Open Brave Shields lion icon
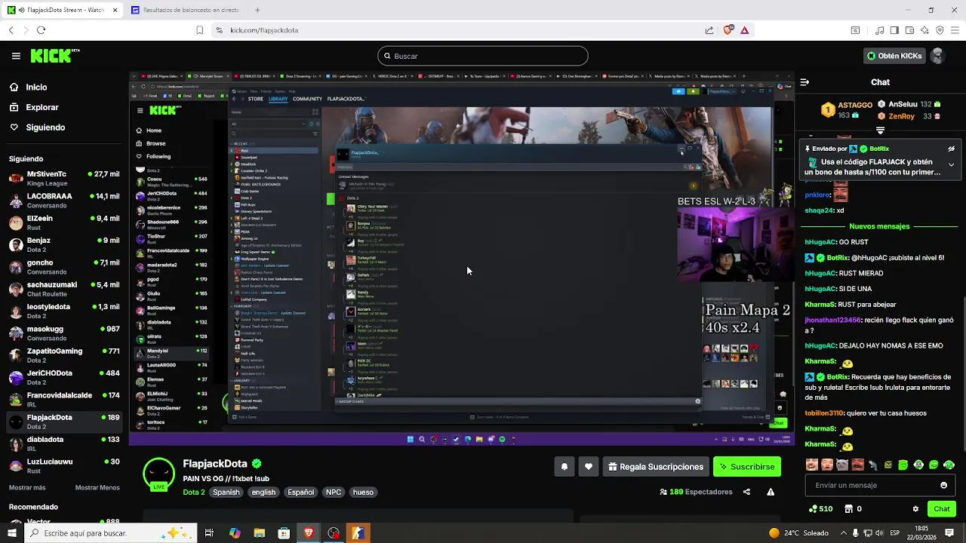 [728, 30]
